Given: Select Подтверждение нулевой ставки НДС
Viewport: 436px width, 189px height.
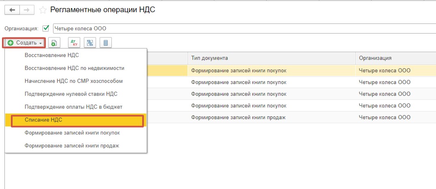Looking at the screenshot, I should [x=76, y=94].
